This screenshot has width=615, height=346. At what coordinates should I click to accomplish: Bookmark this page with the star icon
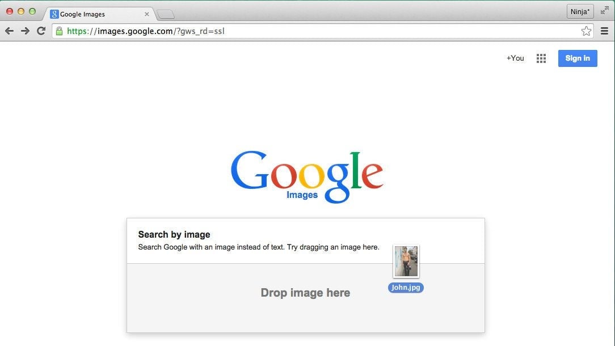click(x=586, y=31)
